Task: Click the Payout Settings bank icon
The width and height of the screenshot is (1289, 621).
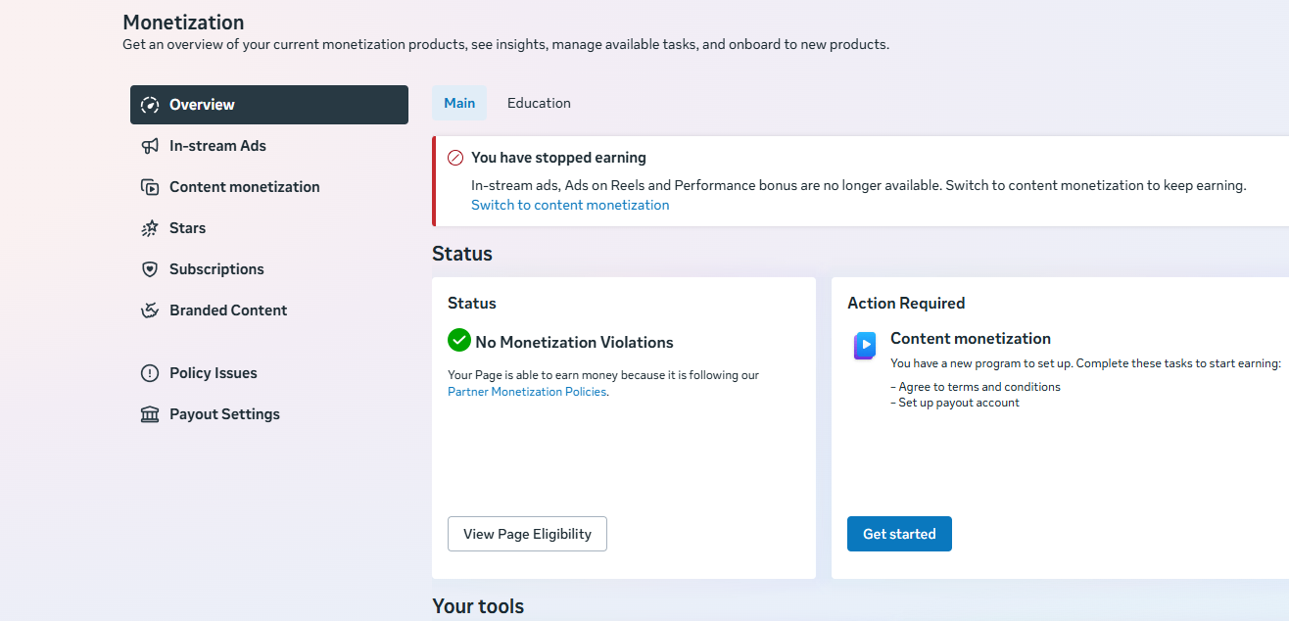Action: point(150,414)
